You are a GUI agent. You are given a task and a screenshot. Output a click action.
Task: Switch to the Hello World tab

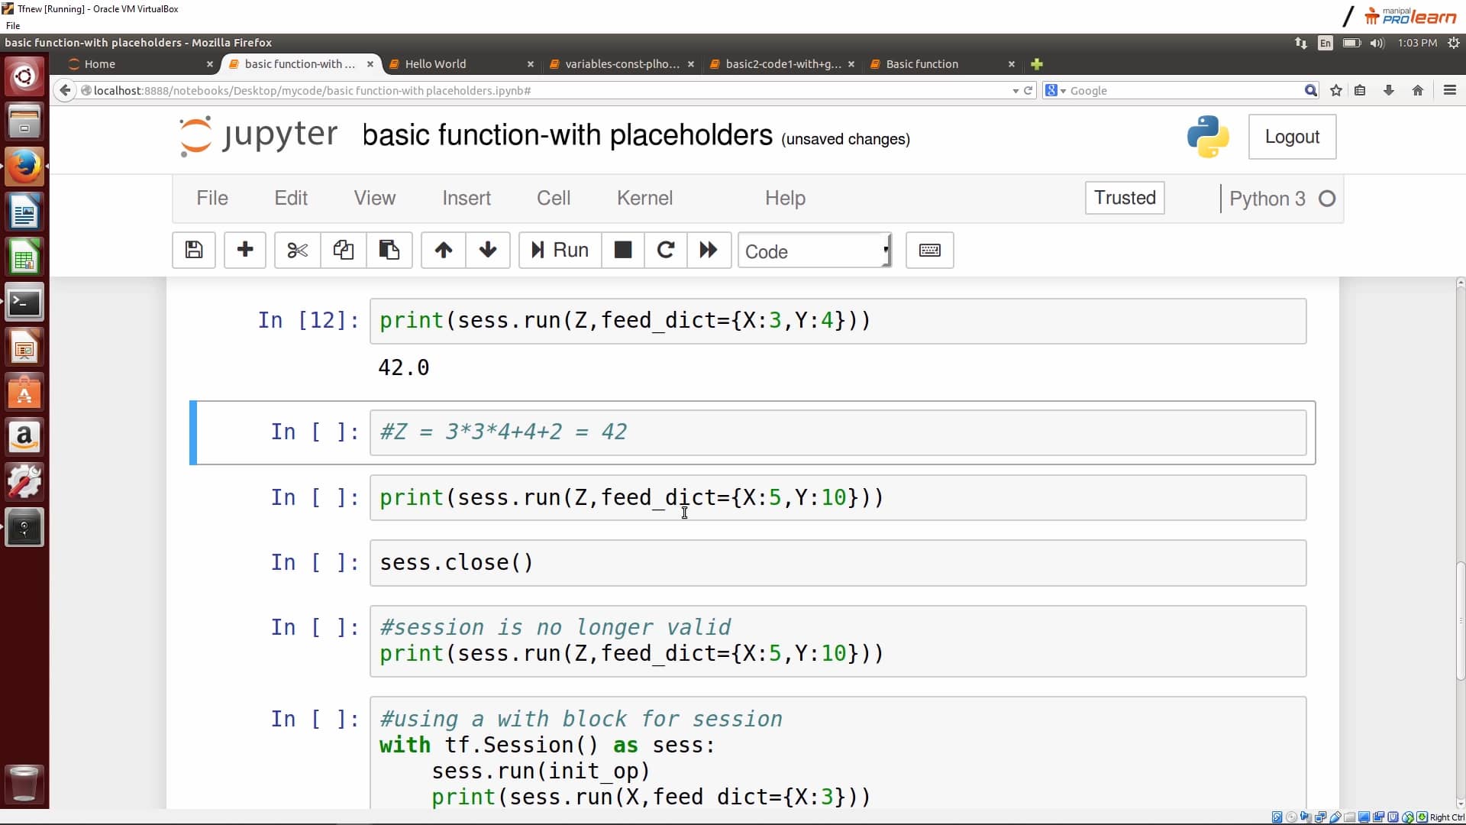tap(437, 64)
